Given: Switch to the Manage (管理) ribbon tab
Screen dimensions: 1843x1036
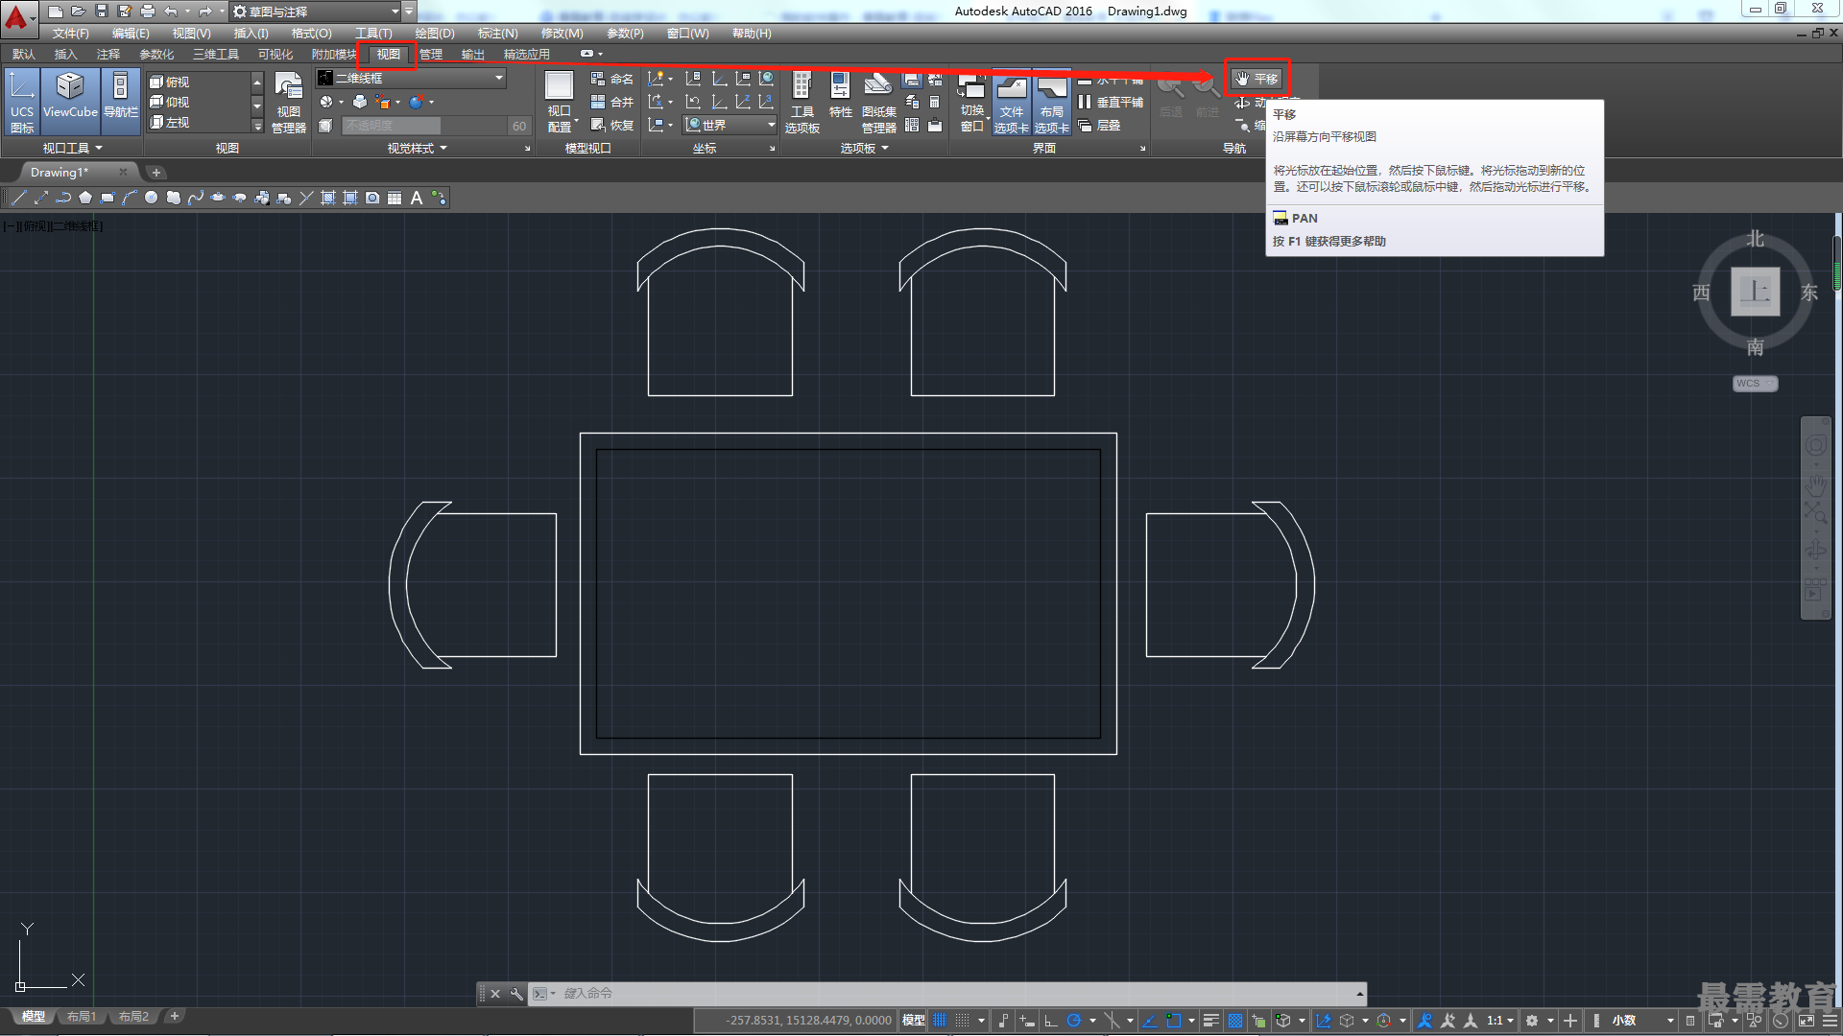Looking at the screenshot, I should (x=431, y=55).
